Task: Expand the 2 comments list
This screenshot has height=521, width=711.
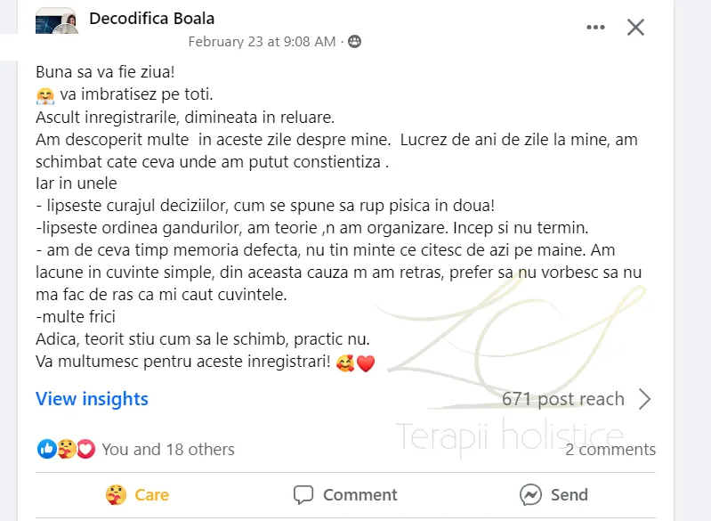Action: 610,450
